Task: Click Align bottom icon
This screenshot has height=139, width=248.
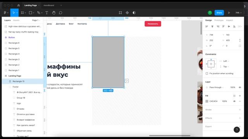Action: click(234, 27)
